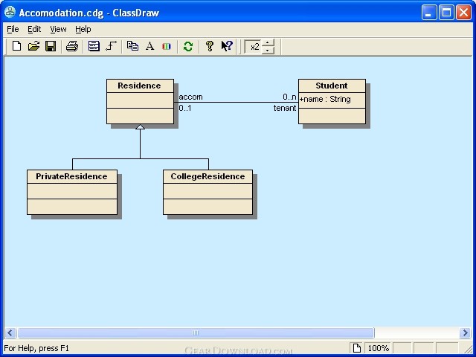Activate the context help pointer icon

pos(227,46)
